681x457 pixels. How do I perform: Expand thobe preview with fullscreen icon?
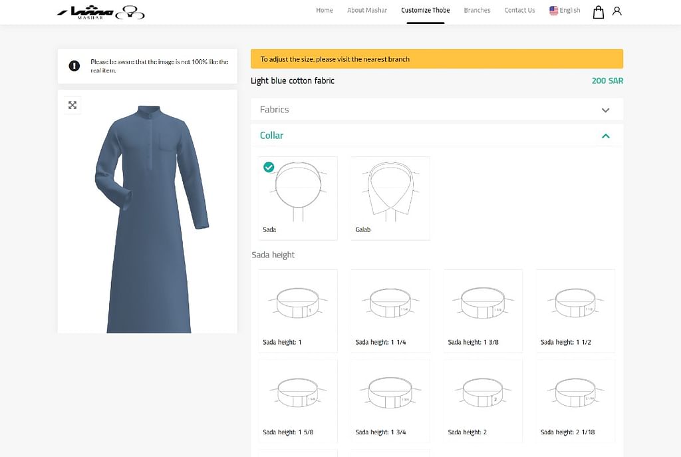[x=72, y=105]
